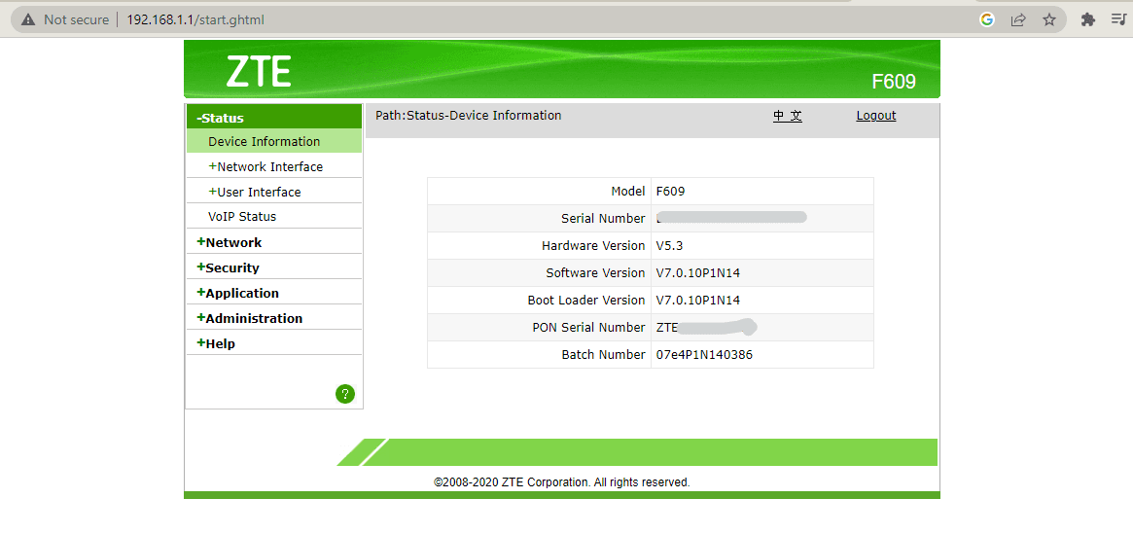Click the Not secure warning icon

point(28,19)
